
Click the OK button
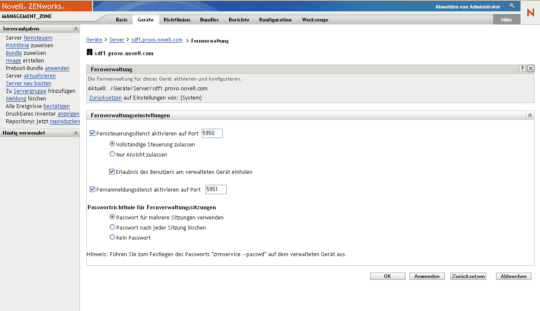pyautogui.click(x=388, y=276)
